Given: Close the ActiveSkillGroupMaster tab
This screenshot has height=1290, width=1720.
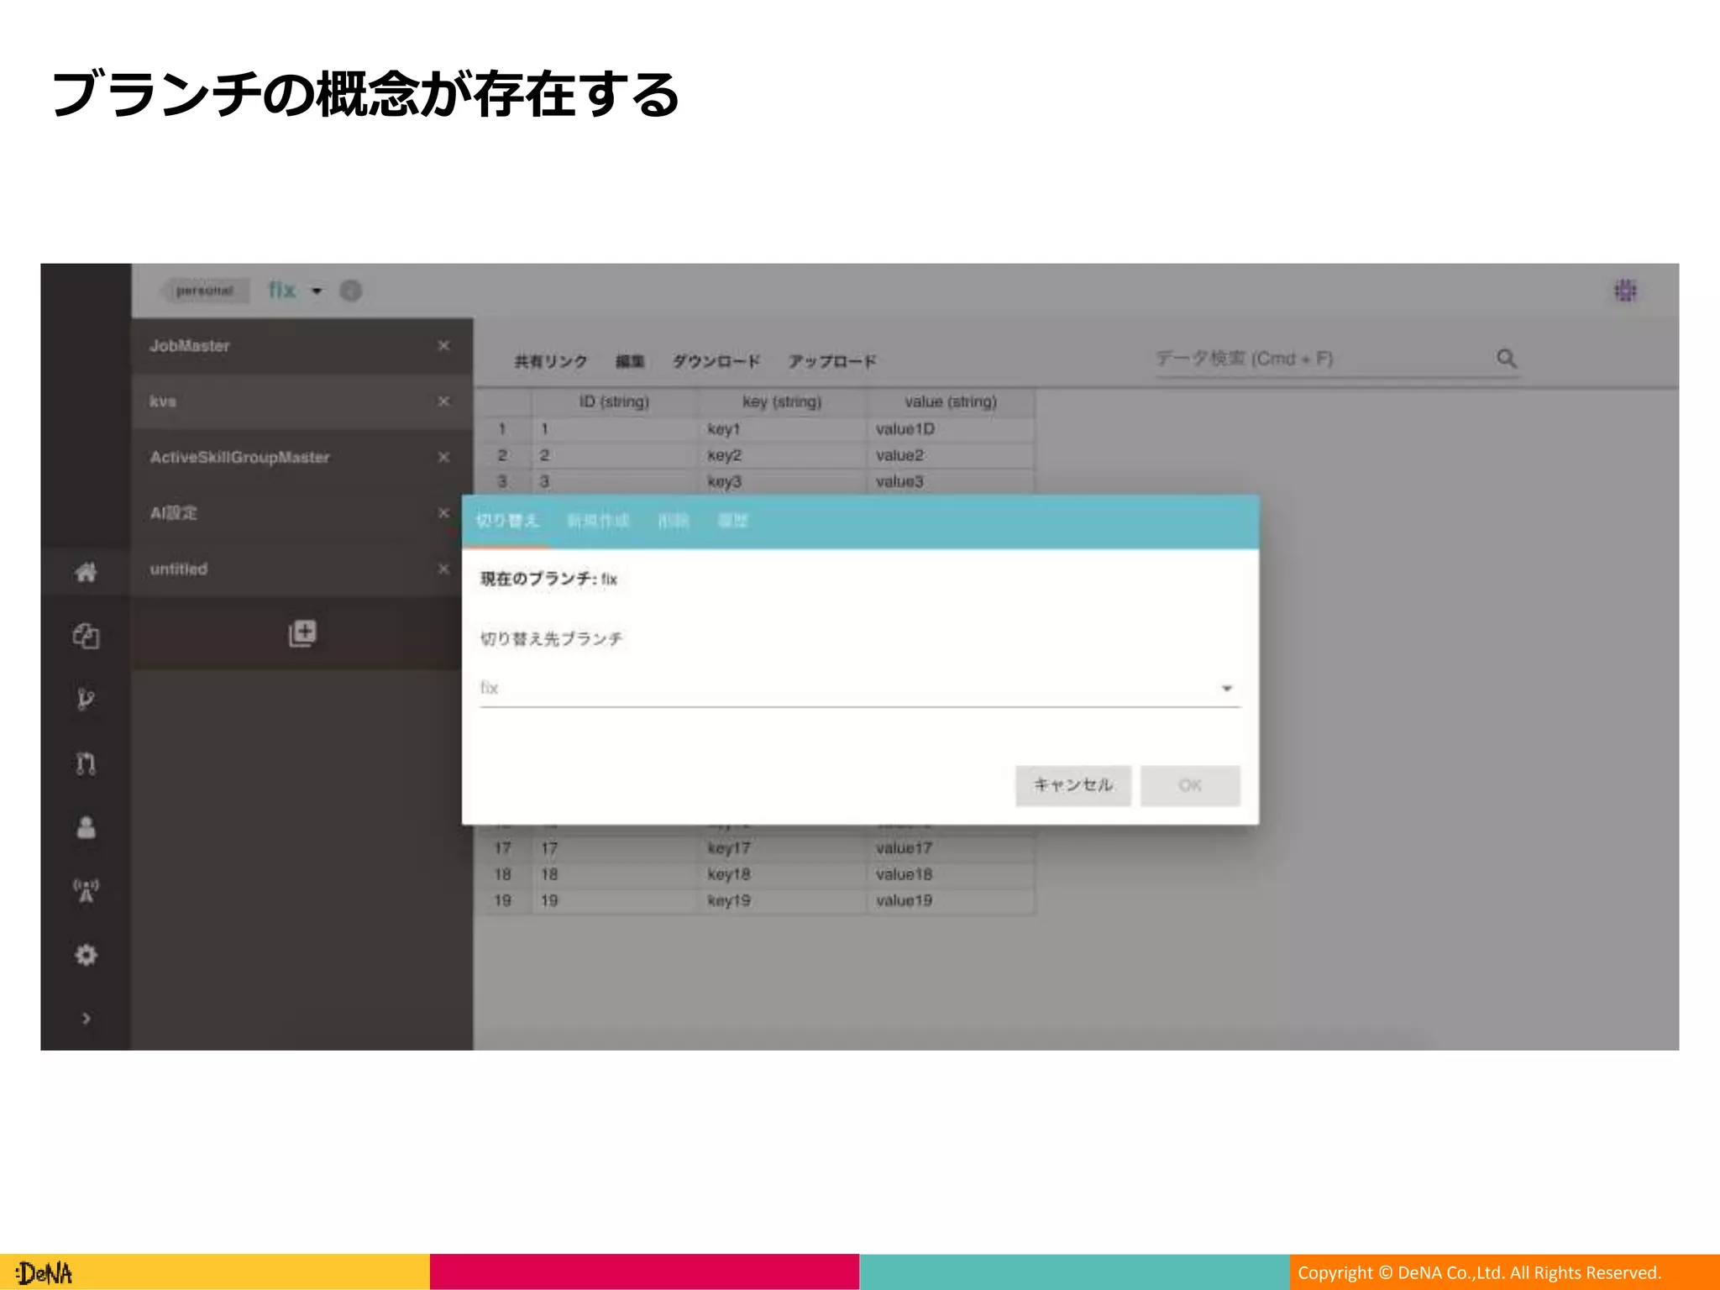Looking at the screenshot, I should click(444, 457).
